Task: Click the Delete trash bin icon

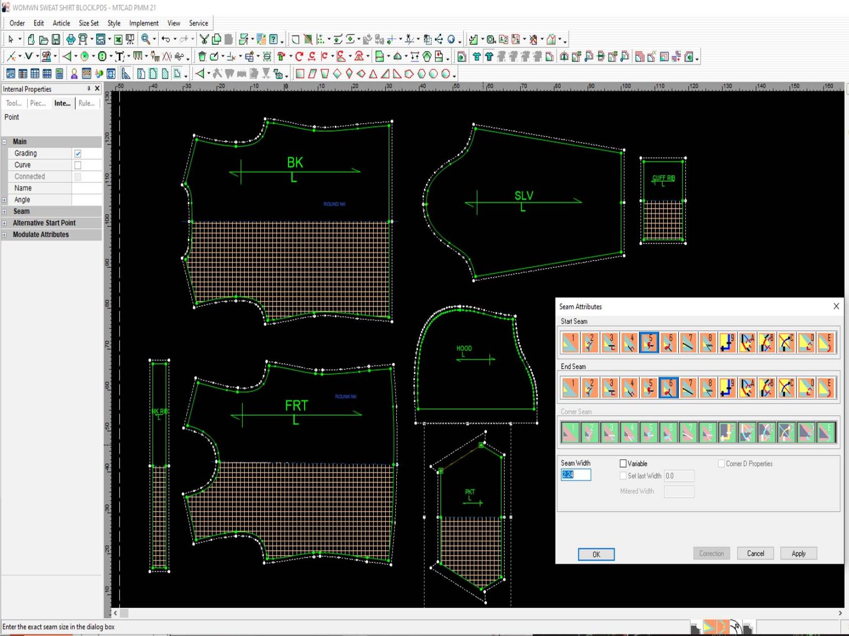Action: point(202,56)
